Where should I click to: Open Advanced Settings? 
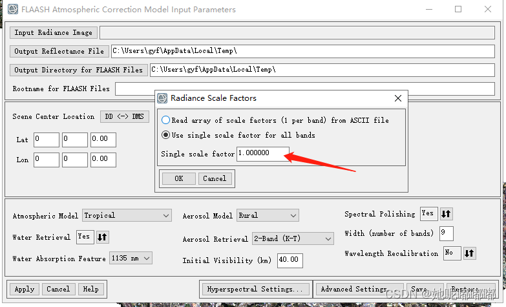pos(360,290)
